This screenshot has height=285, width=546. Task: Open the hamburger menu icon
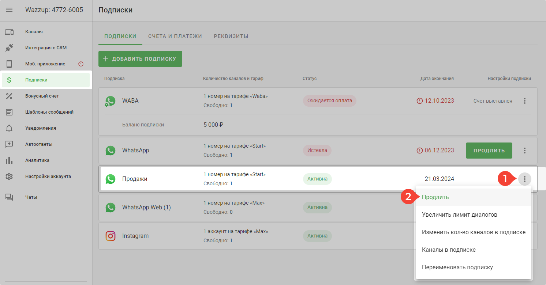[9, 10]
